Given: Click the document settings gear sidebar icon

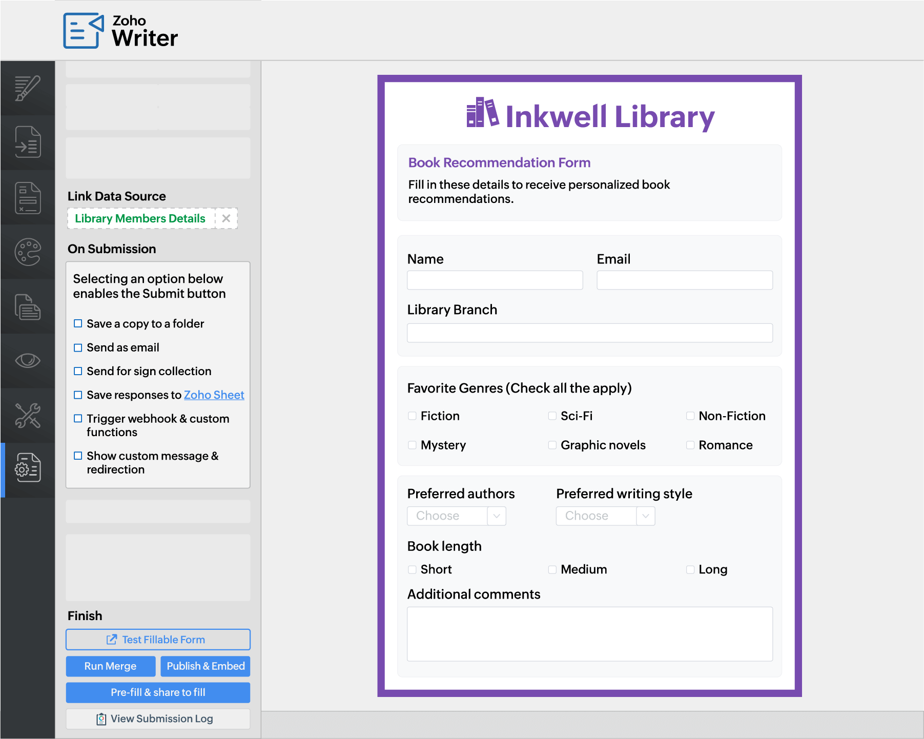Looking at the screenshot, I should pyautogui.click(x=28, y=467).
